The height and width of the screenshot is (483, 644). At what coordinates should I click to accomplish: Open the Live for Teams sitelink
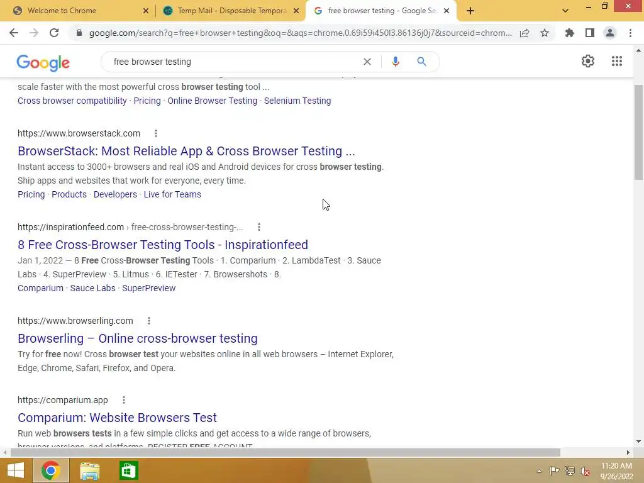pyautogui.click(x=172, y=194)
